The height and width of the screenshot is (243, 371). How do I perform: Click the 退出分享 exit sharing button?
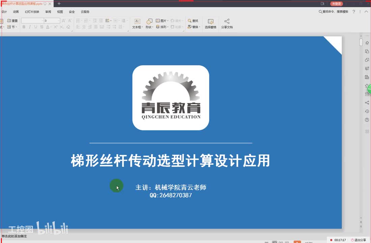point(358,240)
